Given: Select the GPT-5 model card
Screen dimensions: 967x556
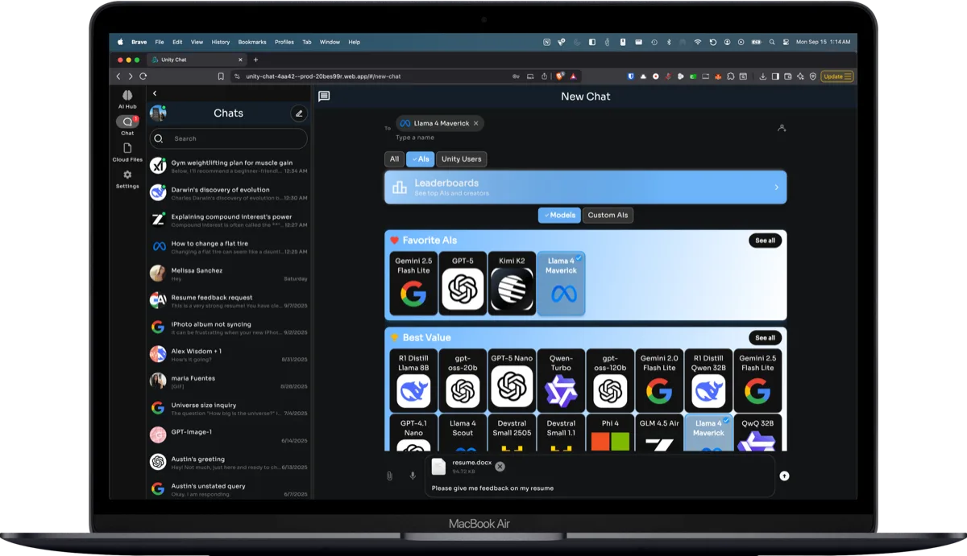Looking at the screenshot, I should [463, 283].
